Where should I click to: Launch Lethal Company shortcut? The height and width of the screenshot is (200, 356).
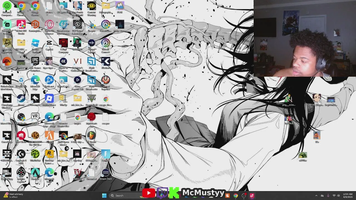[x=63, y=46]
